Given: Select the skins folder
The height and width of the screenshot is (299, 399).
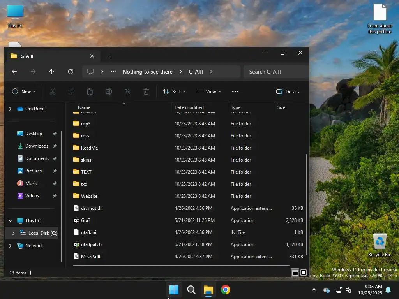Looking at the screenshot, I should coord(188,160).
